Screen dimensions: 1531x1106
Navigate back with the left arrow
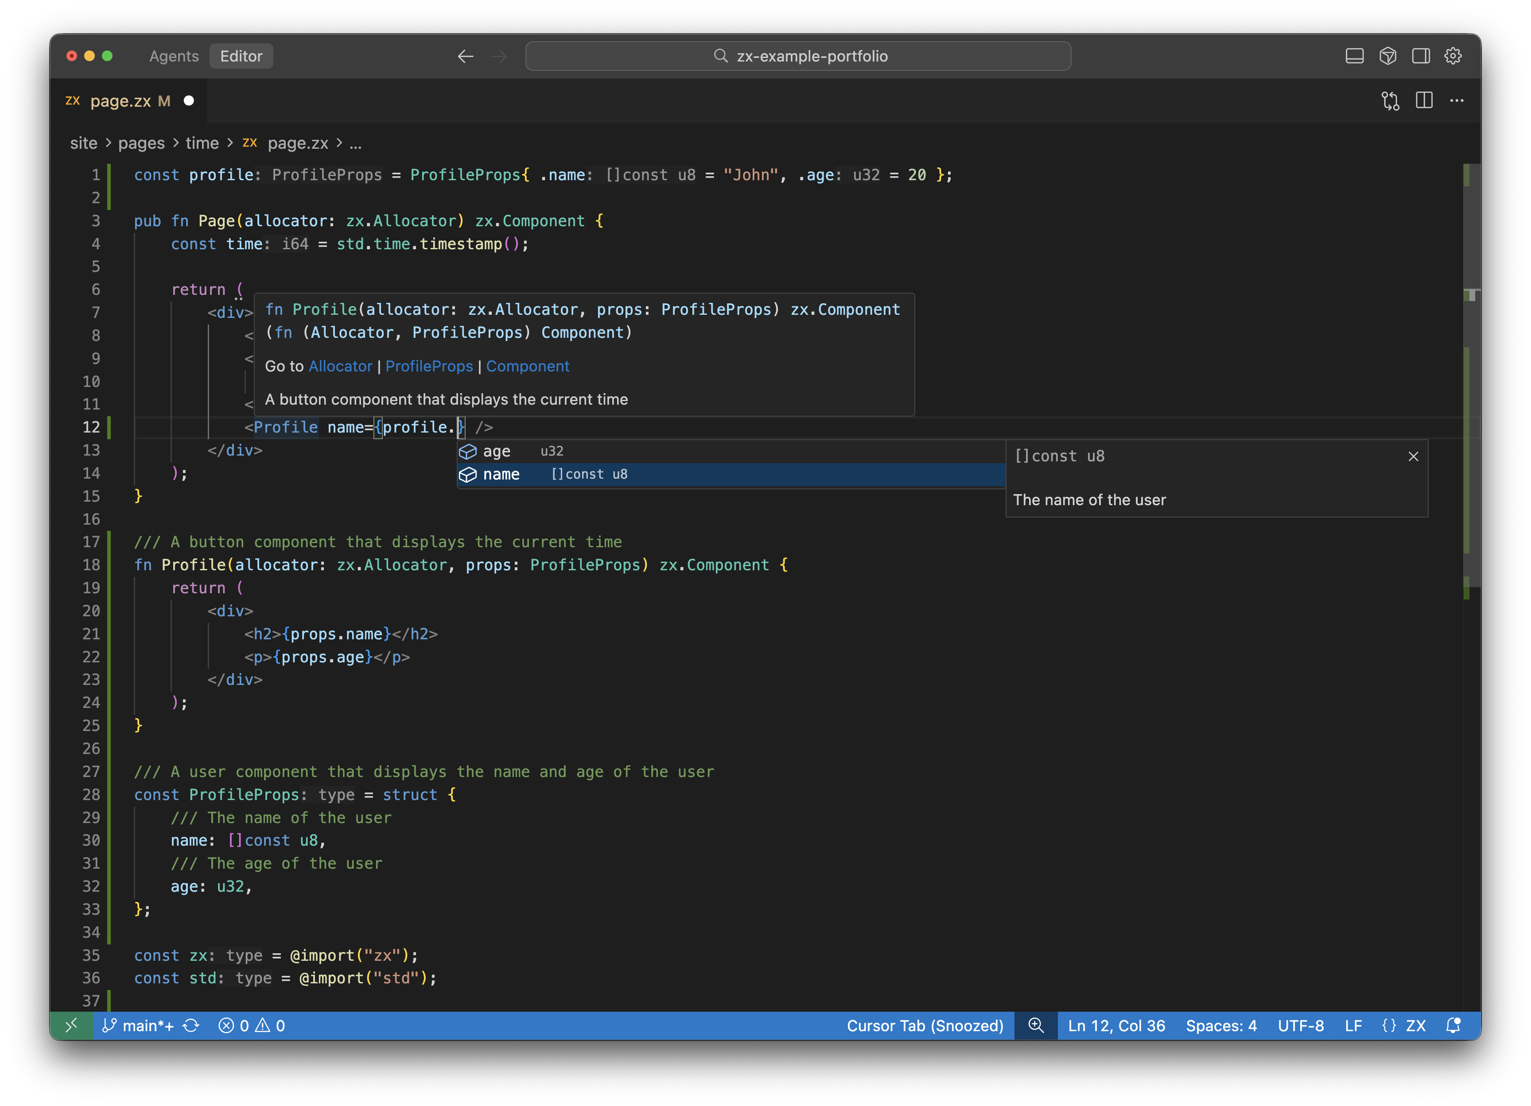465,56
